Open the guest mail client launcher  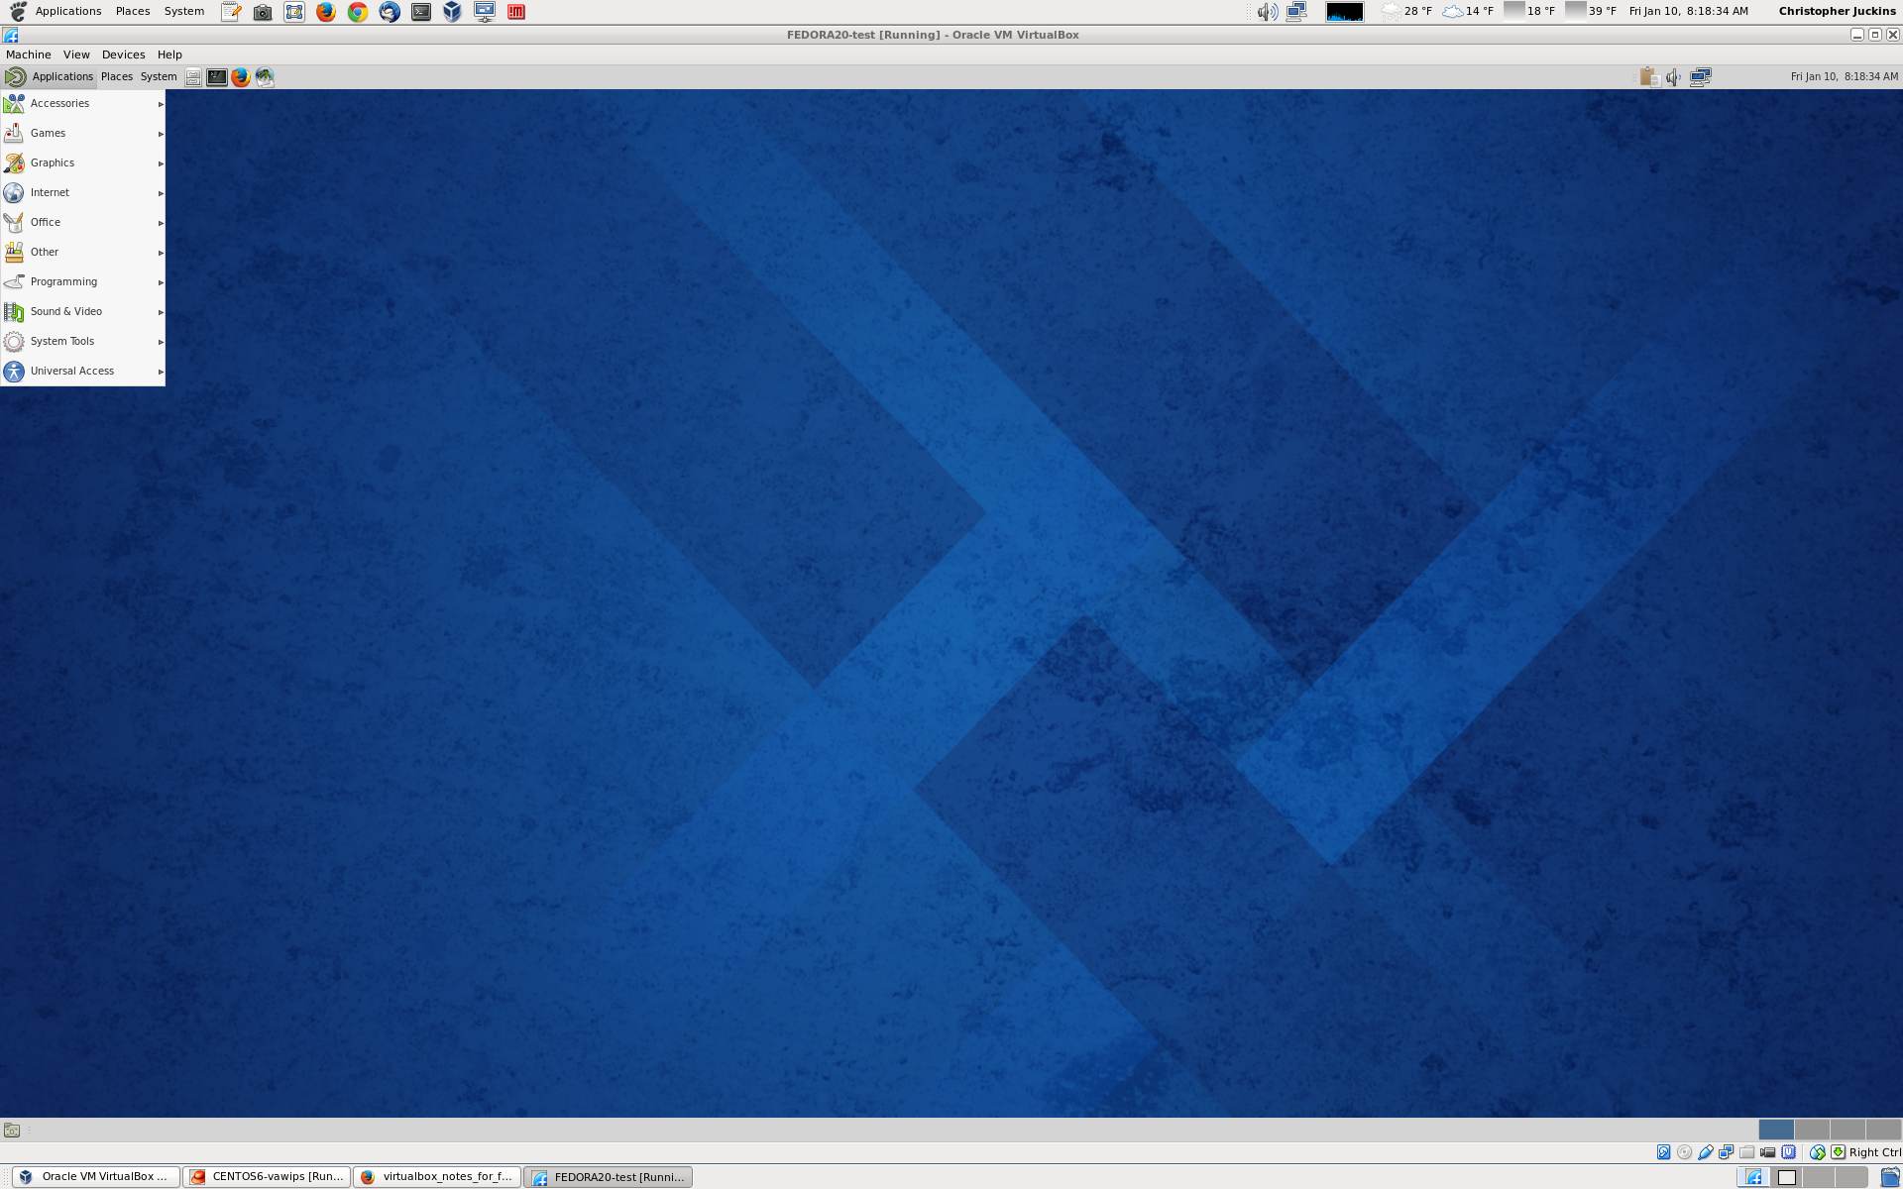[265, 77]
